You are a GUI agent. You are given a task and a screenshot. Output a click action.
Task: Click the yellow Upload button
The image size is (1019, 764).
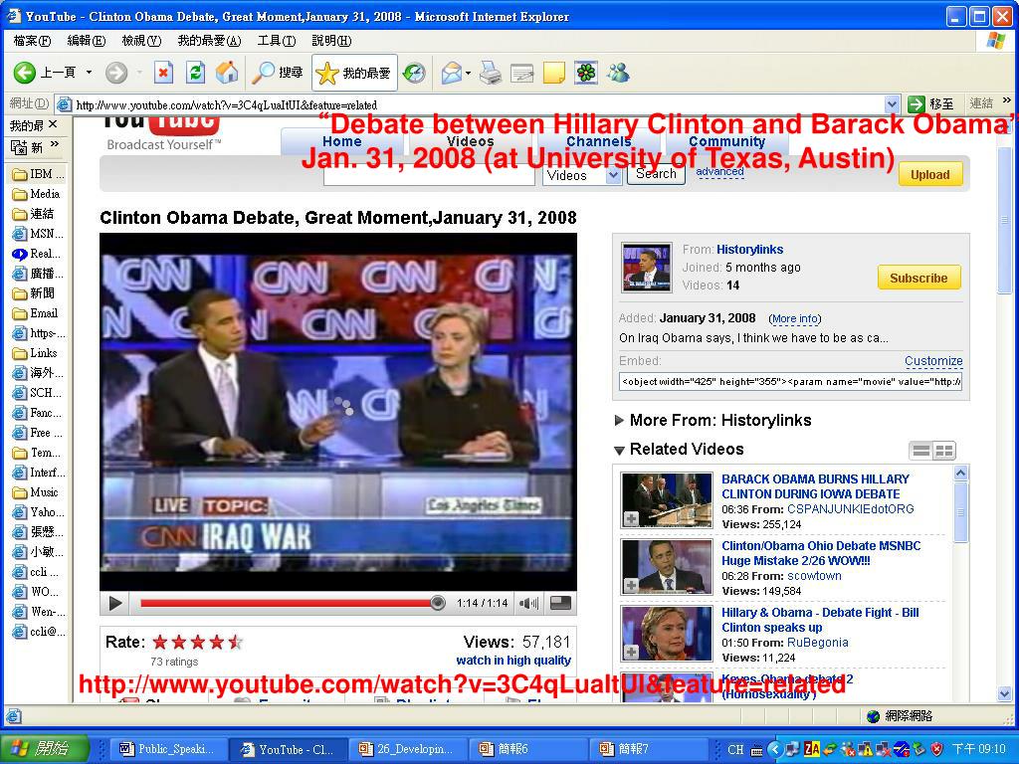pos(930,175)
